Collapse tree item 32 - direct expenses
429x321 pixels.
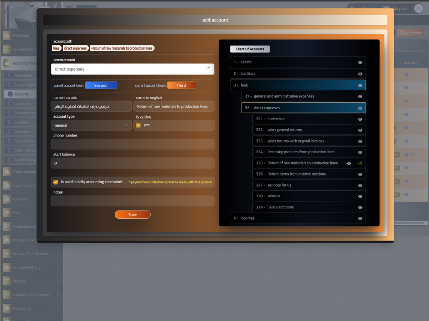[x=303, y=108]
